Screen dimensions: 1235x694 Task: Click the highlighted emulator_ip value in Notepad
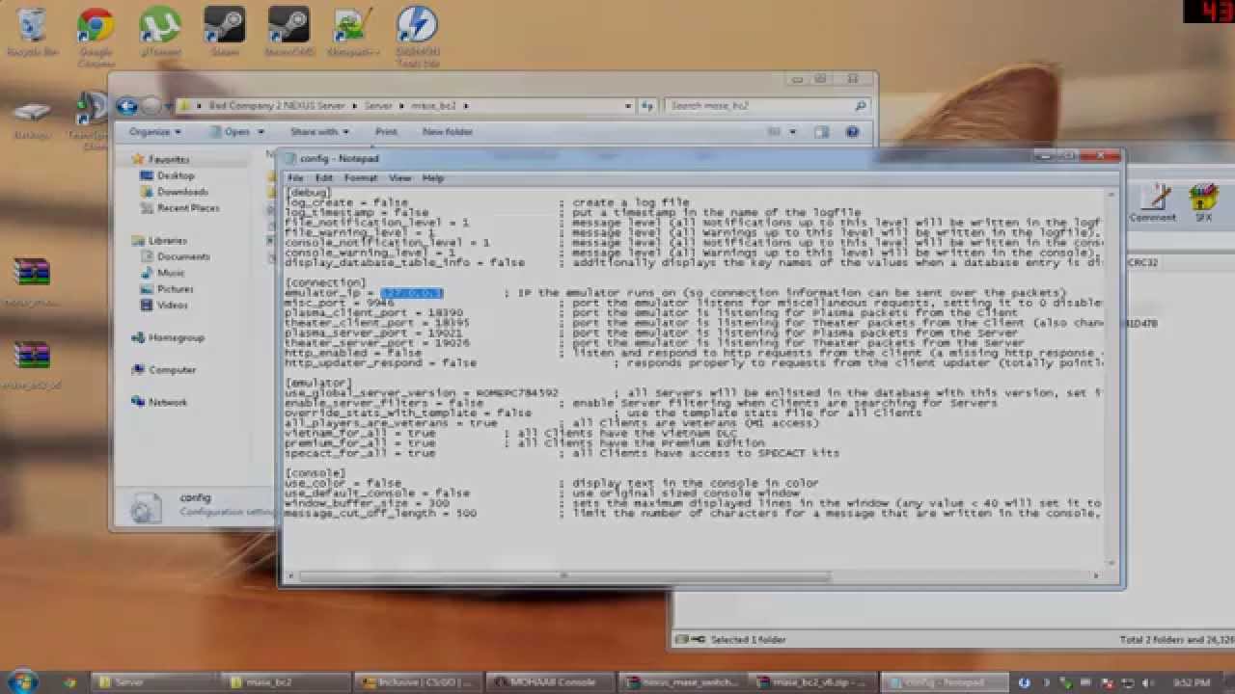(412, 293)
